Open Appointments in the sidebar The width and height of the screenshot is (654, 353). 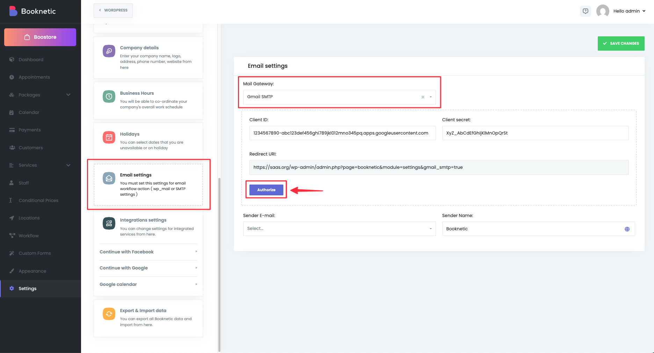pos(34,77)
